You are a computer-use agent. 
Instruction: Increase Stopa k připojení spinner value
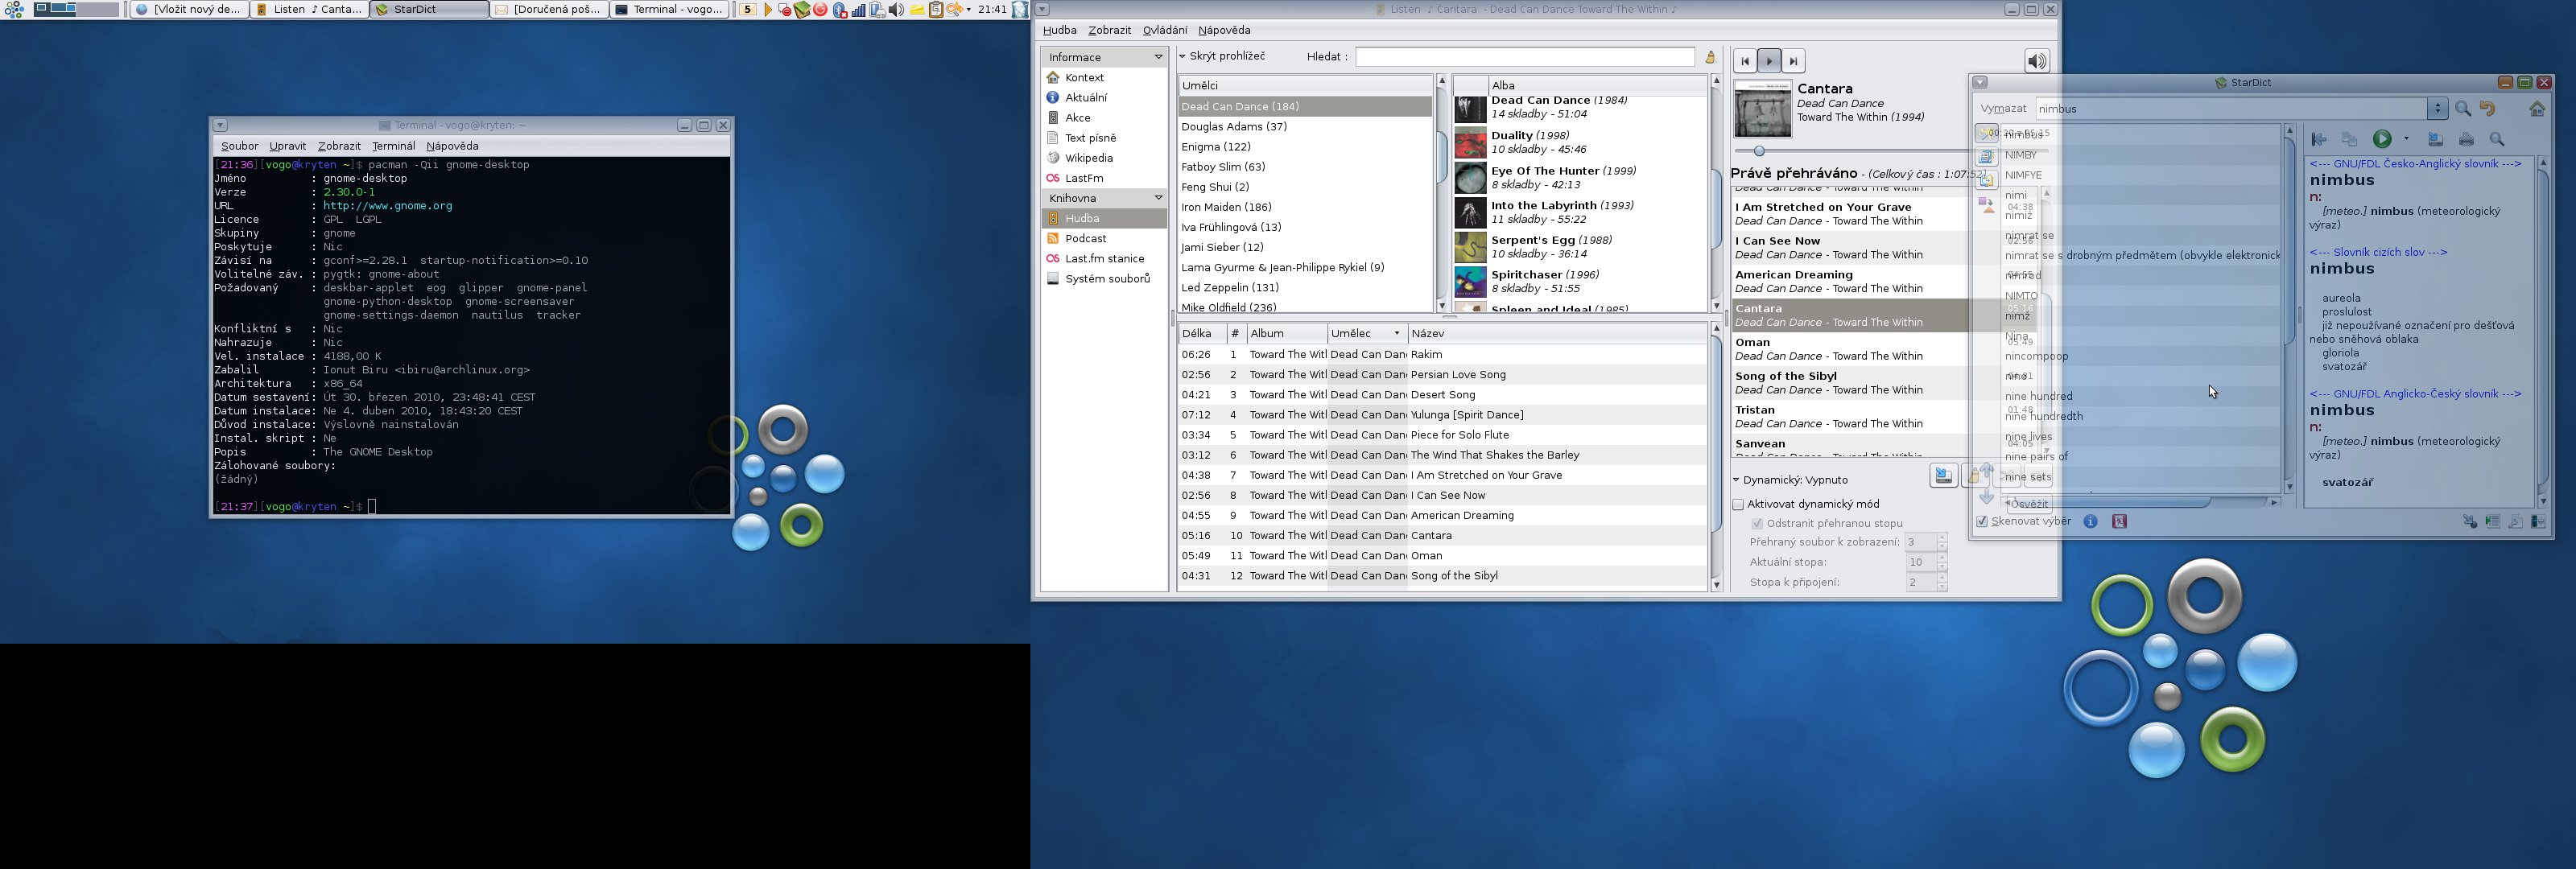1942,578
